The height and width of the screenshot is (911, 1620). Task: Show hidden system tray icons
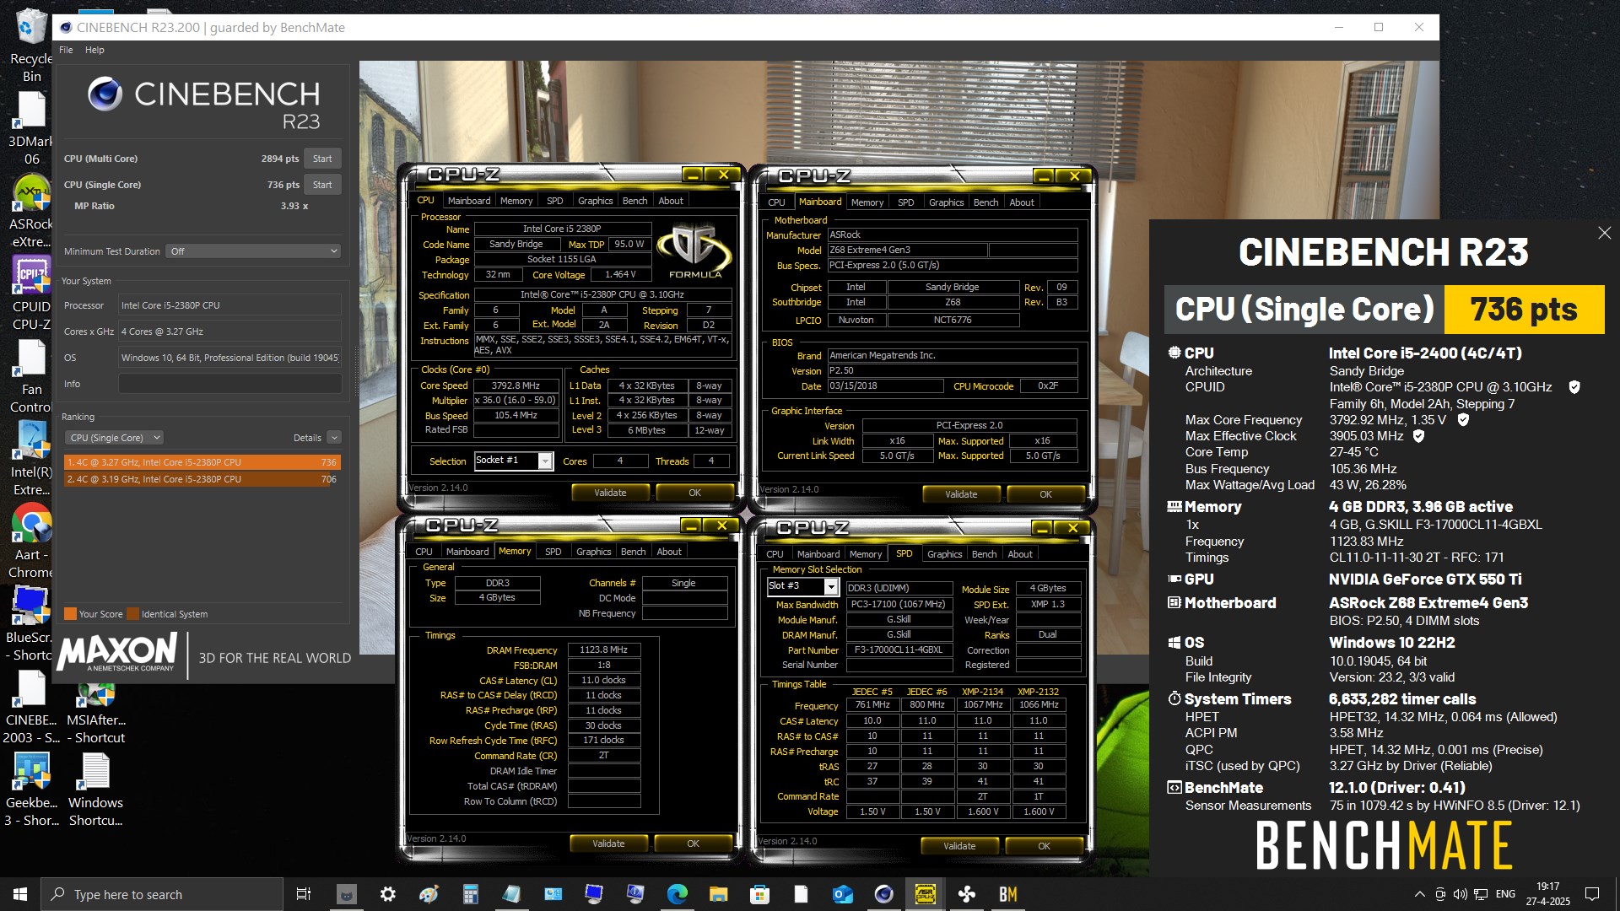1419,894
